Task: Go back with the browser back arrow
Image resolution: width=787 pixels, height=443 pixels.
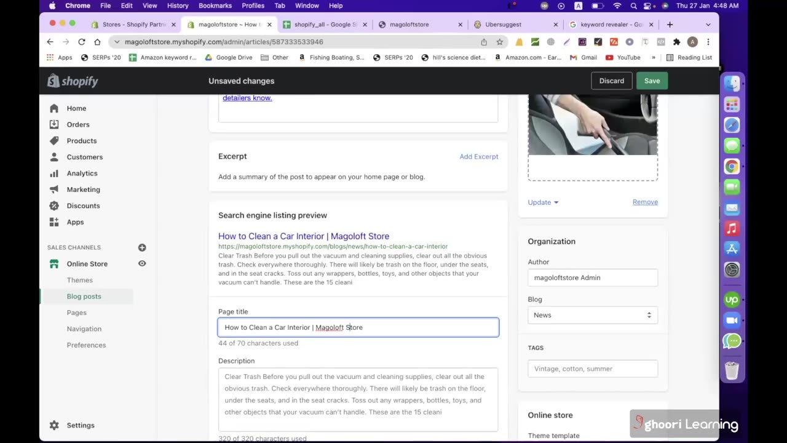Action: click(50, 42)
